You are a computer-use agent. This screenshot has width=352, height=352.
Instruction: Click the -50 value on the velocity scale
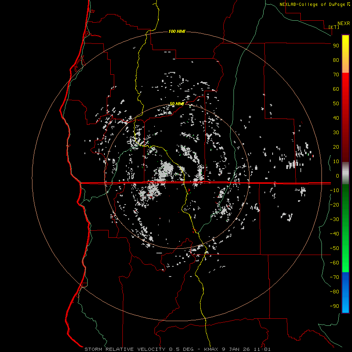[x=334, y=248]
